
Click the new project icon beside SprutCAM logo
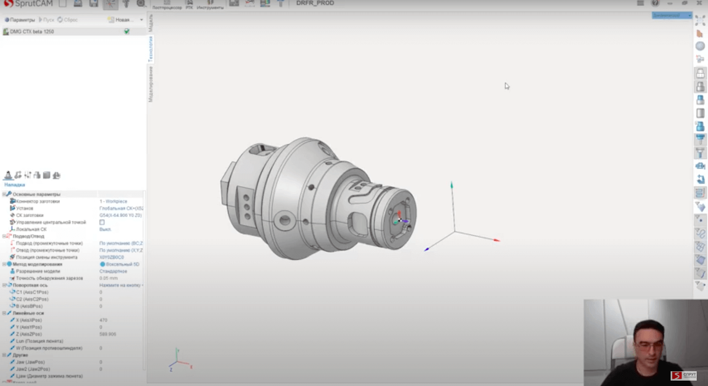point(62,3)
